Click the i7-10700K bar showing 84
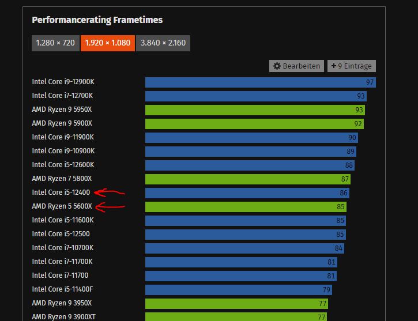418x321 pixels. pyautogui.click(x=244, y=248)
